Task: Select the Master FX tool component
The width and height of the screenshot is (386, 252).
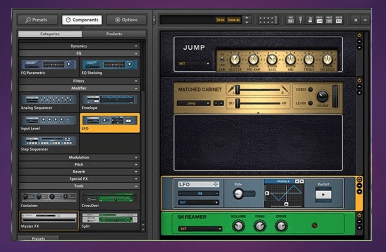Action: pos(49,221)
